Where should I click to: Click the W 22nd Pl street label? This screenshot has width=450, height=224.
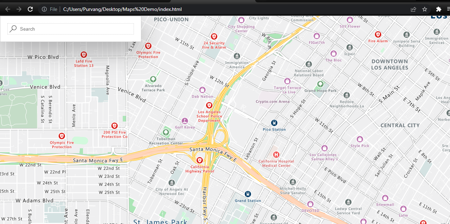tap(55, 172)
